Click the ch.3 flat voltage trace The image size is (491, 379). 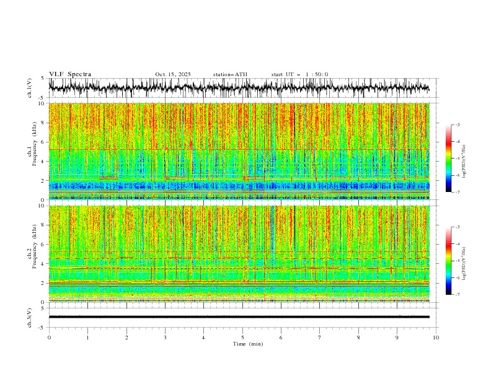(x=239, y=317)
